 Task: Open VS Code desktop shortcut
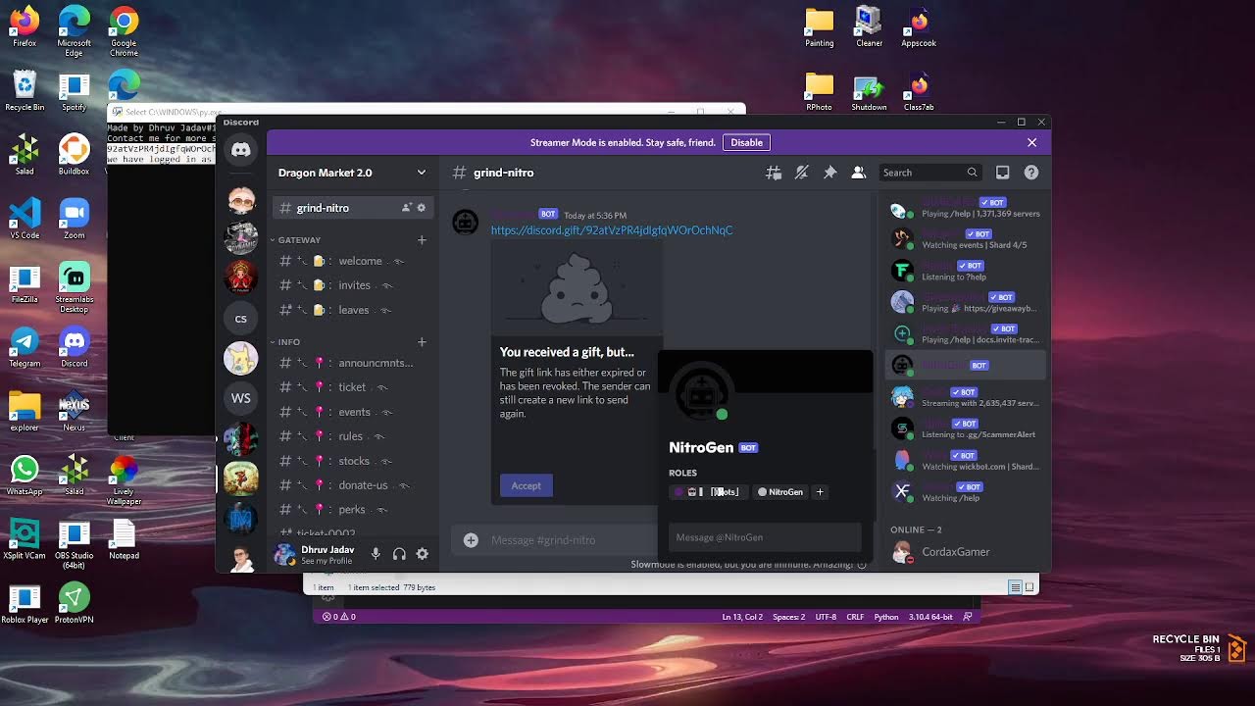(25, 219)
